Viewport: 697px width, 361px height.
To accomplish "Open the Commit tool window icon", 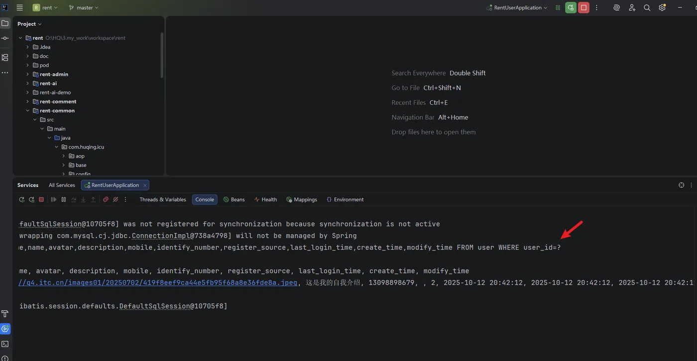I will click(x=5, y=38).
